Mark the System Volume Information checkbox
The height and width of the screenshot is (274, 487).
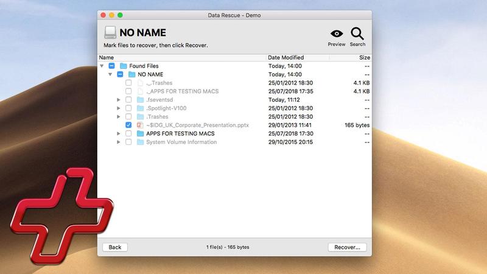(x=128, y=142)
